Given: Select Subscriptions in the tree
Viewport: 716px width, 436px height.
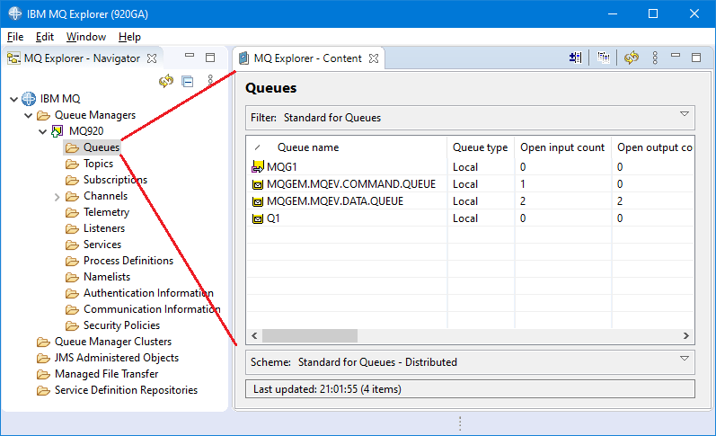Looking at the screenshot, I should coord(115,180).
